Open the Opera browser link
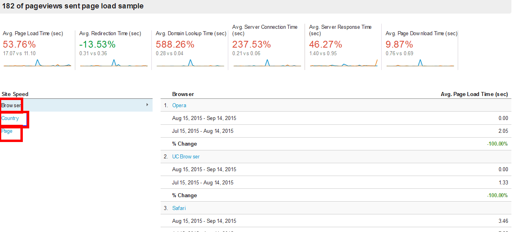The width and height of the screenshot is (513, 232). click(x=179, y=106)
